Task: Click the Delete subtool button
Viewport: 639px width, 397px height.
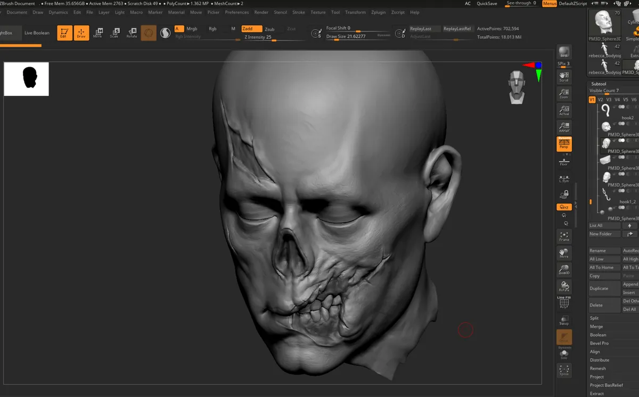Action: (x=604, y=305)
